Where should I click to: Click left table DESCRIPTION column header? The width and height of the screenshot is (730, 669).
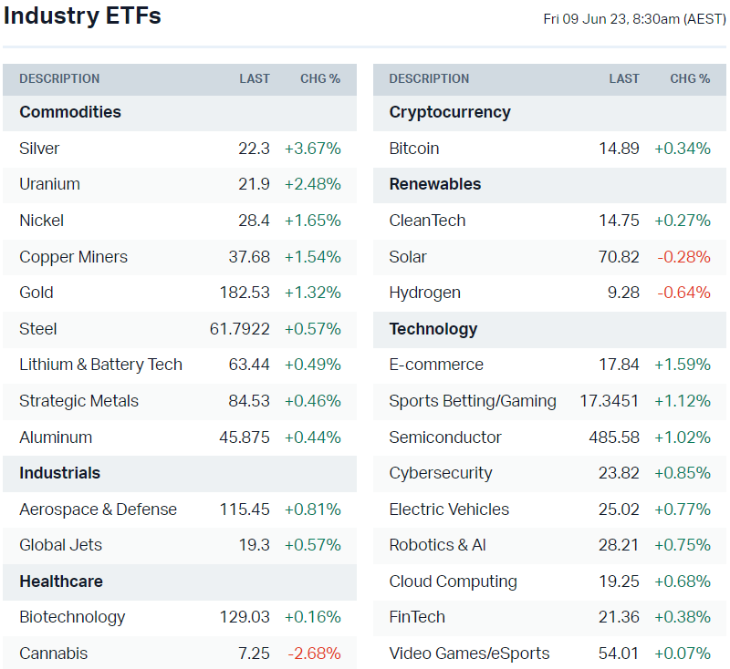click(x=59, y=78)
